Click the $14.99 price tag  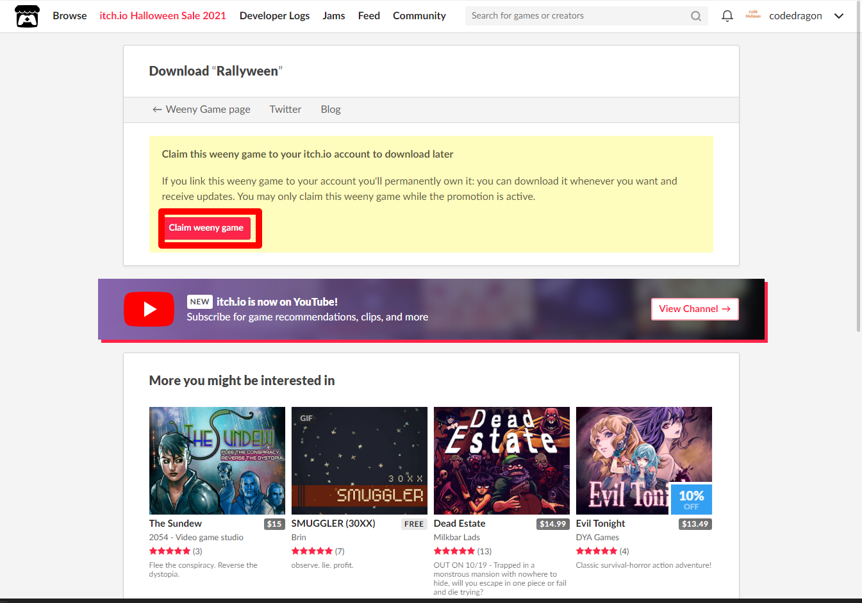click(553, 524)
